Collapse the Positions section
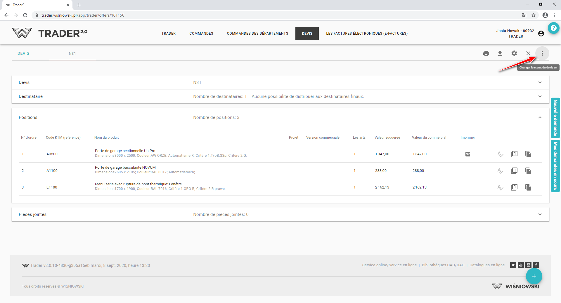 (x=540, y=117)
